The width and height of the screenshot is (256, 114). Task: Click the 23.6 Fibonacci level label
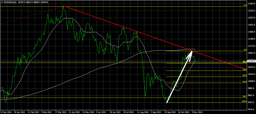[x=245, y=61]
